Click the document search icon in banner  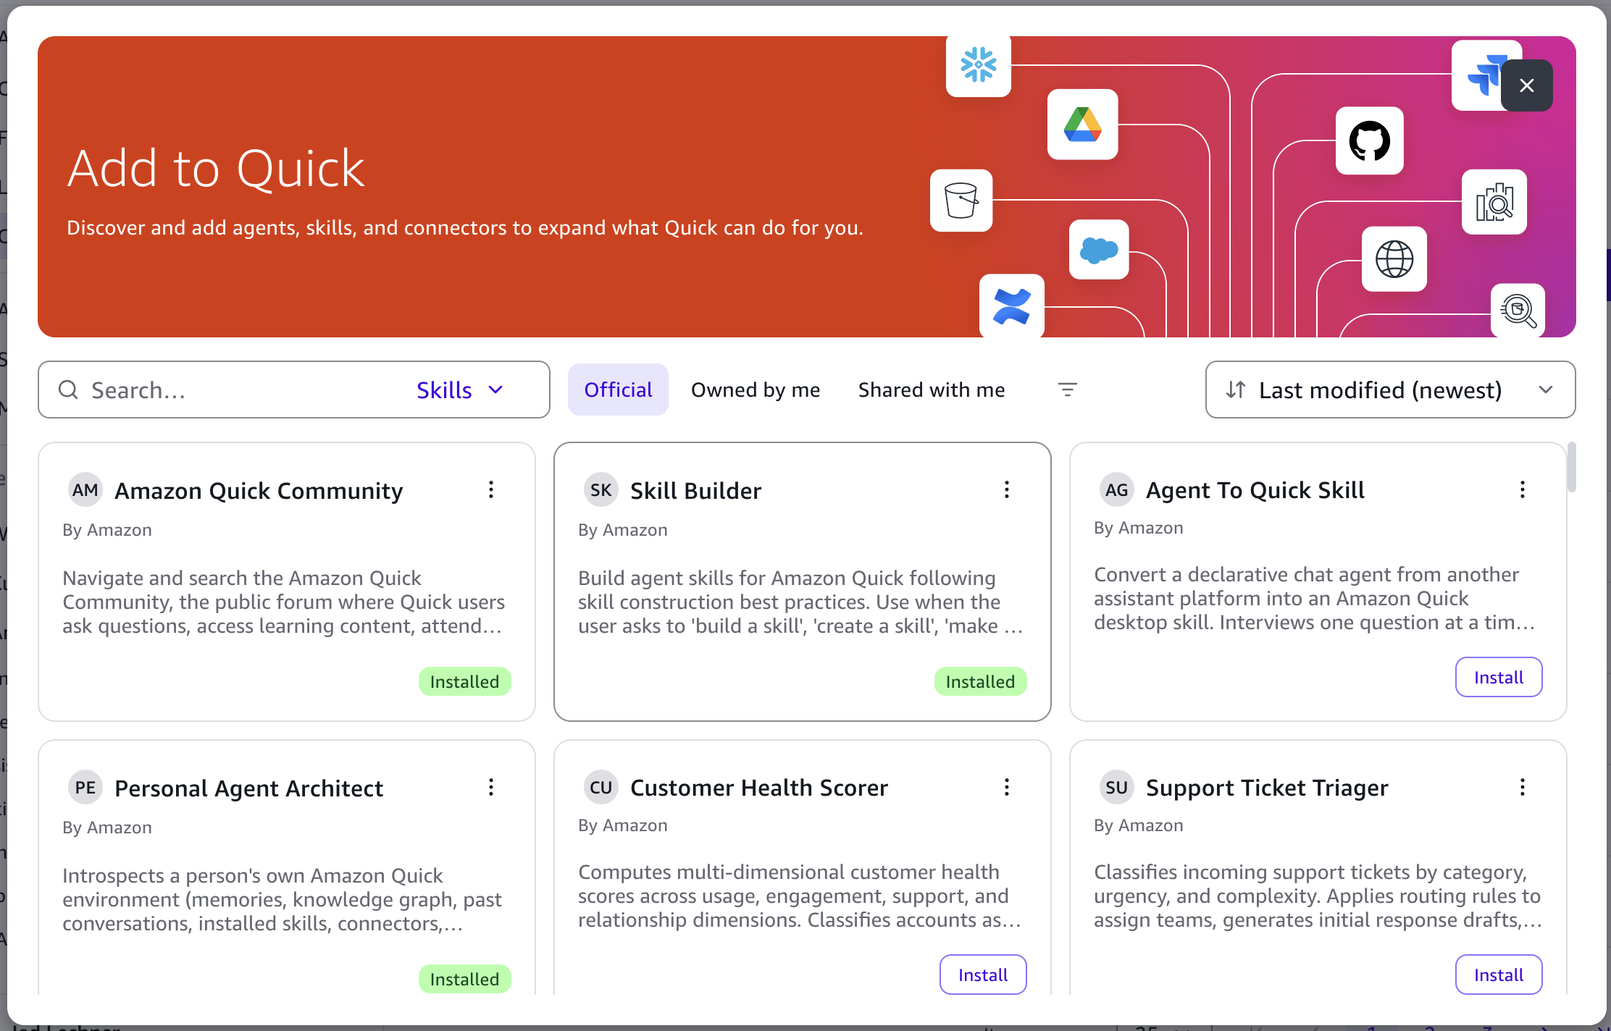[1494, 202]
